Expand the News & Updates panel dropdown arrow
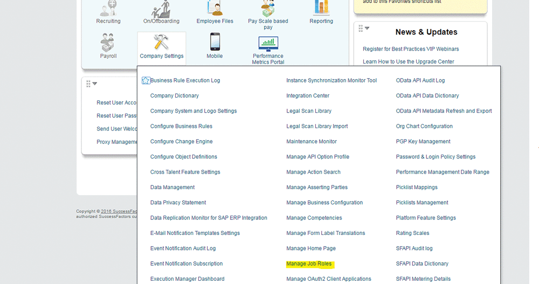The height and width of the screenshot is (284, 539). (367, 29)
